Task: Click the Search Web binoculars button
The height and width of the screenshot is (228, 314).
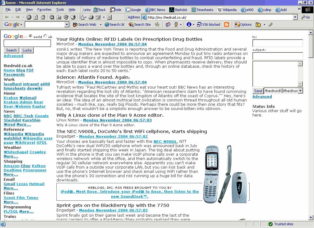Action: click(x=85, y=25)
